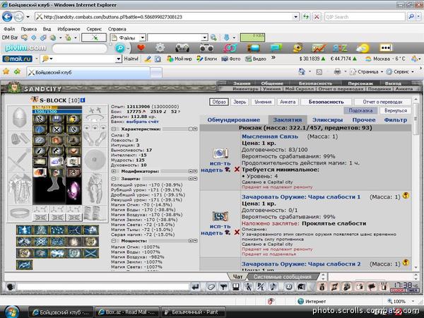Click the Мысленная Связь scroll item icon
The height and width of the screenshot is (318, 424).
click(220, 153)
